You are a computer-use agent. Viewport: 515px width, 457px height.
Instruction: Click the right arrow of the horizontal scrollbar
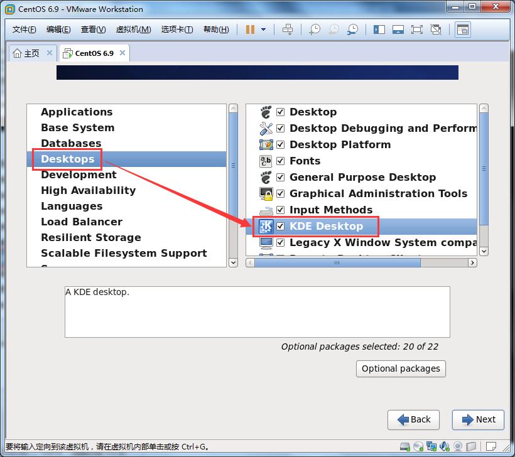(472, 262)
